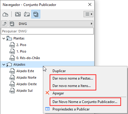
Task: Select the Alçado Oeste item
Action: [27, 84]
